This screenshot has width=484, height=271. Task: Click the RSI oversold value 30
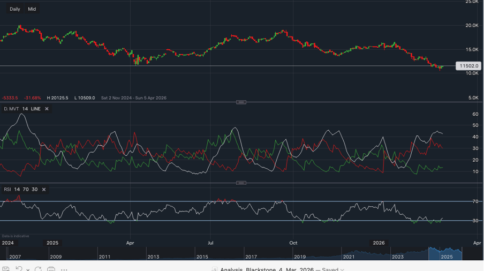(34, 190)
